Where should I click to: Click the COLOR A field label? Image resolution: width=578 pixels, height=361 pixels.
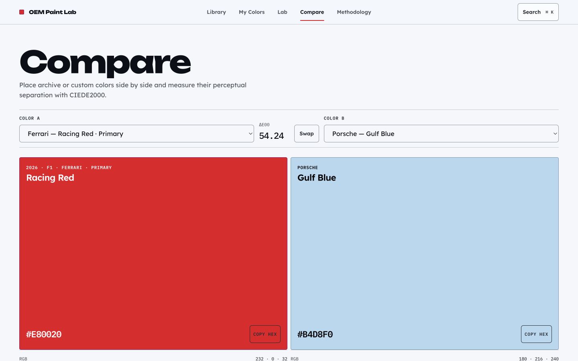[x=30, y=118]
